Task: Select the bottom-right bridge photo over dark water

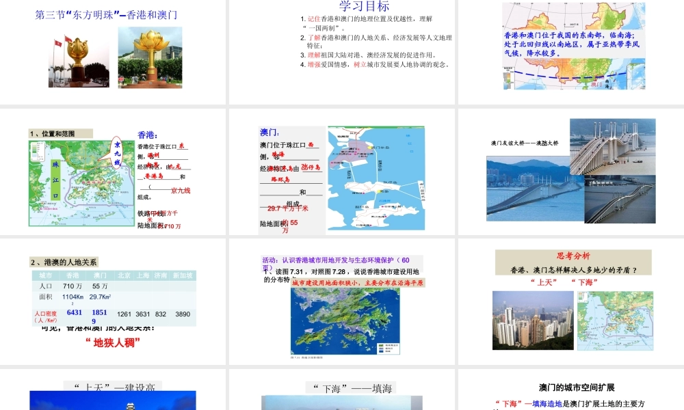Action: tap(620, 200)
